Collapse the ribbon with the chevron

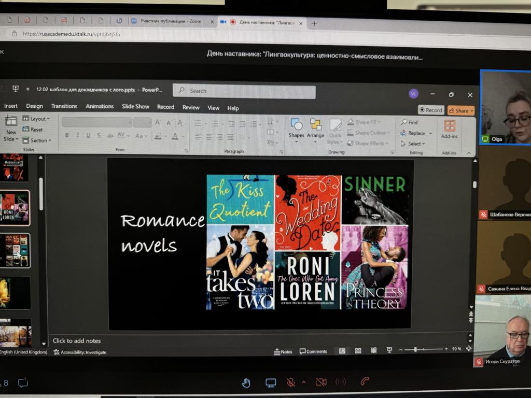(469, 153)
